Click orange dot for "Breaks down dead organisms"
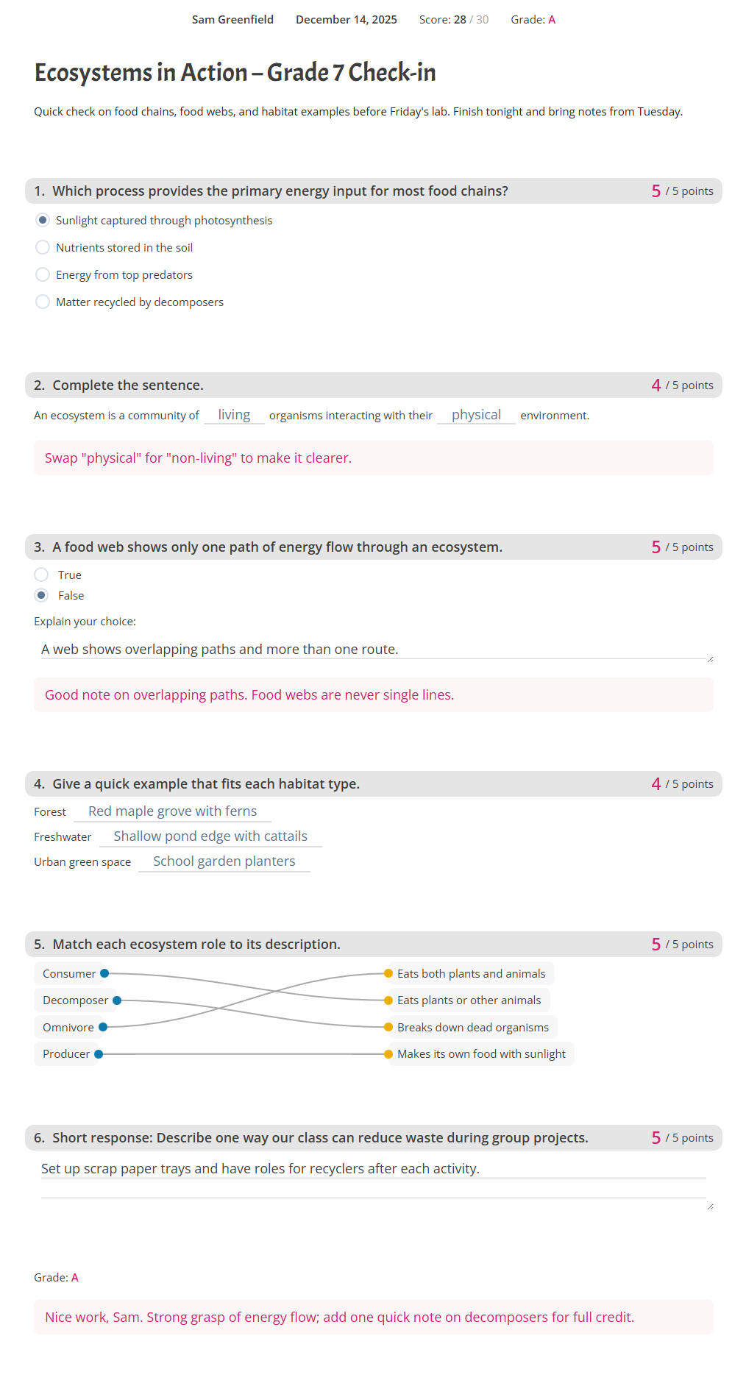 pos(388,1027)
